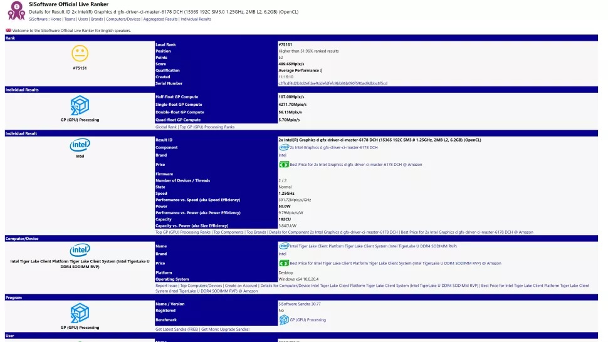
Task: Open the Details for Computer/Device Tiger Lake link
Action: click(x=369, y=286)
